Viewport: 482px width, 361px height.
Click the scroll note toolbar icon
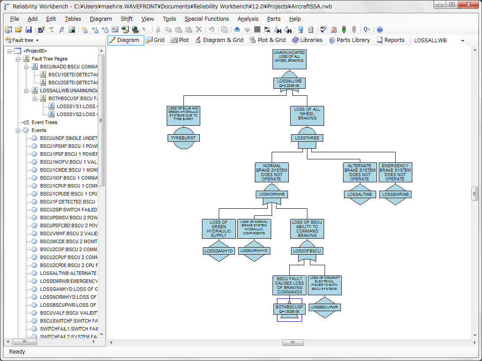click(125, 30)
